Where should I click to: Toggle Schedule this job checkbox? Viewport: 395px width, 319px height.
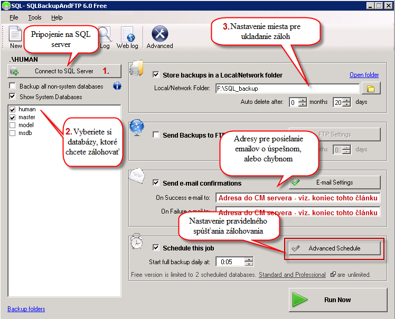click(156, 247)
